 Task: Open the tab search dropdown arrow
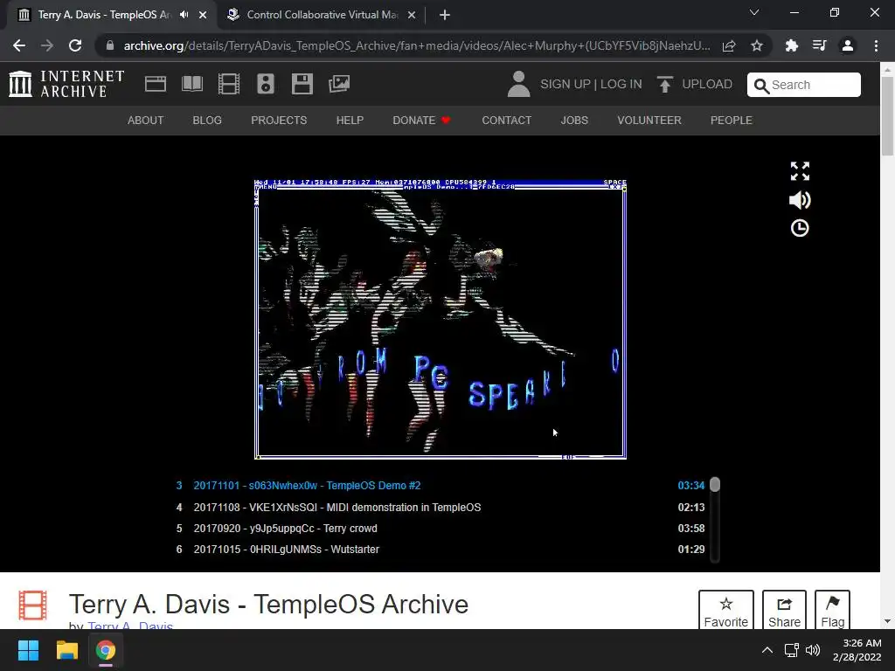(754, 12)
